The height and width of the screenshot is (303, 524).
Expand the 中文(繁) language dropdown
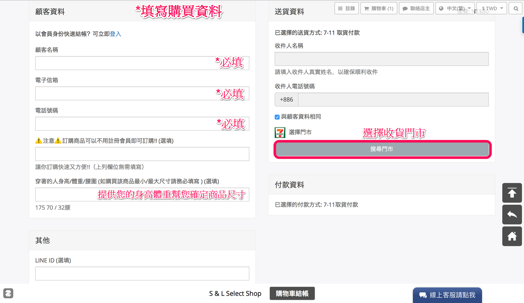click(455, 8)
